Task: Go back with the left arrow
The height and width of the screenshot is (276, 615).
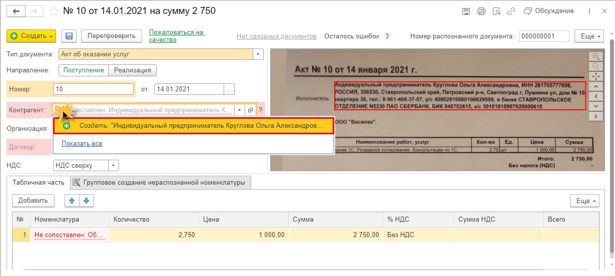Action: 17,10
